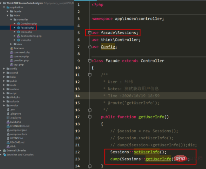The height and width of the screenshot is (169, 206).
Task: Click the External Libraries icon
Action: [x=5, y=150]
